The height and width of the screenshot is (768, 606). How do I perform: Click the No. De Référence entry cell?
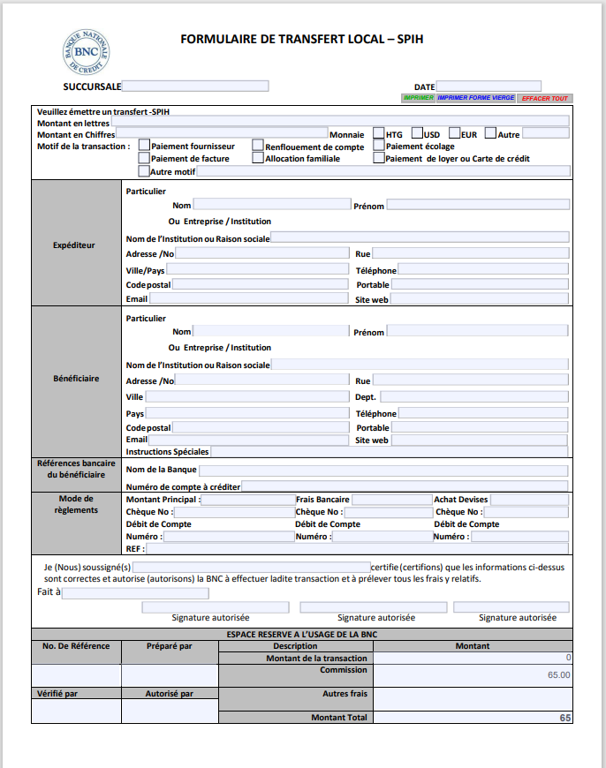coord(77,676)
